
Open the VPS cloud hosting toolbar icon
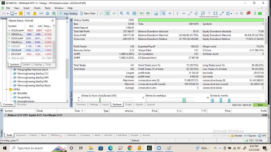[x=47, y=14]
